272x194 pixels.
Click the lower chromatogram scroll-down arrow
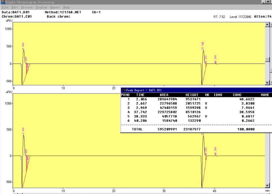coord(267,186)
